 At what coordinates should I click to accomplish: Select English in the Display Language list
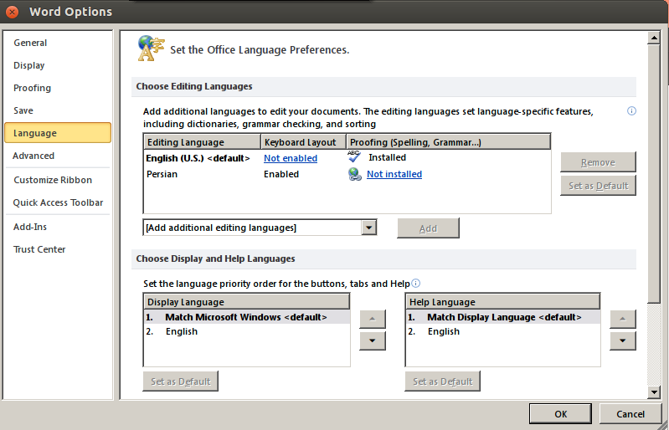[x=247, y=331]
